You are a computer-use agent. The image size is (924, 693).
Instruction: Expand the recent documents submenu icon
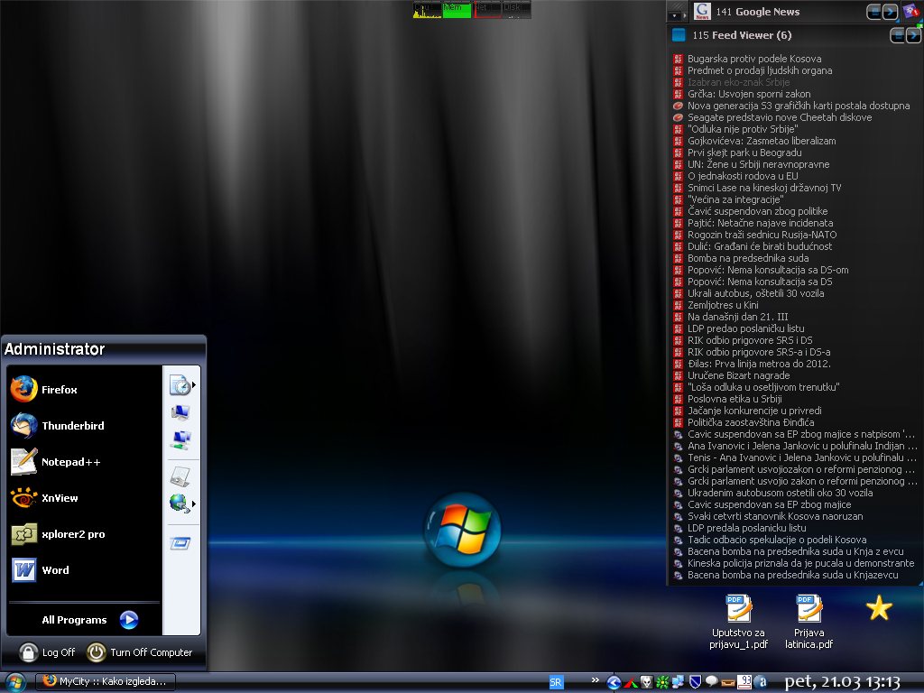pyautogui.click(x=181, y=385)
